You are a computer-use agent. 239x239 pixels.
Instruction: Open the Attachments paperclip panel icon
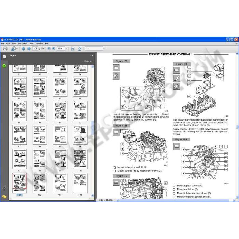point(4,188)
